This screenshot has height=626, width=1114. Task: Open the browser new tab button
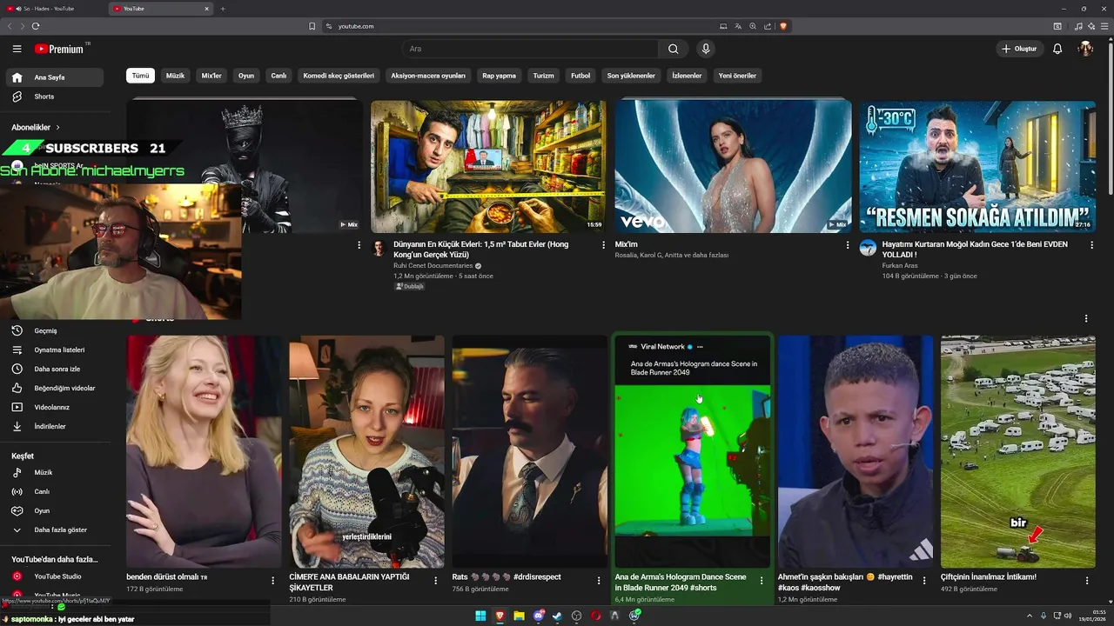(223, 9)
